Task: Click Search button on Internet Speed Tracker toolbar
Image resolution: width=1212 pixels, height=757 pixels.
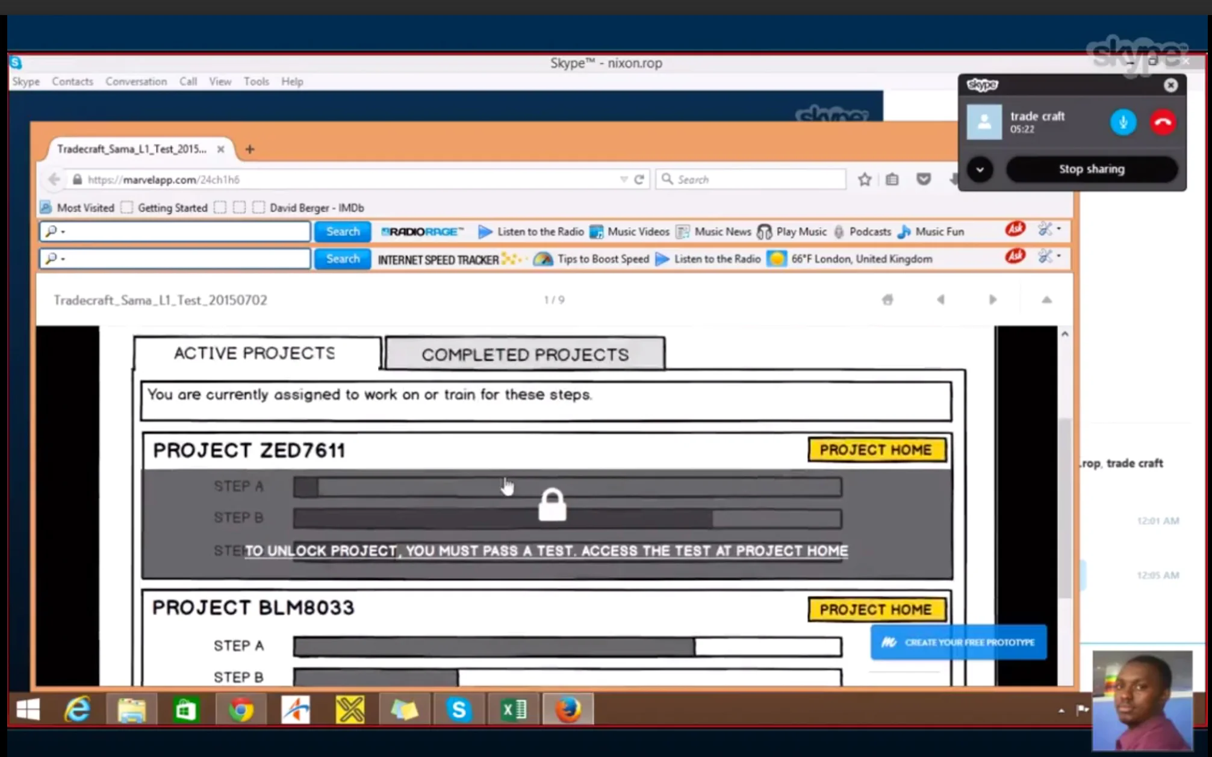Action: [343, 259]
